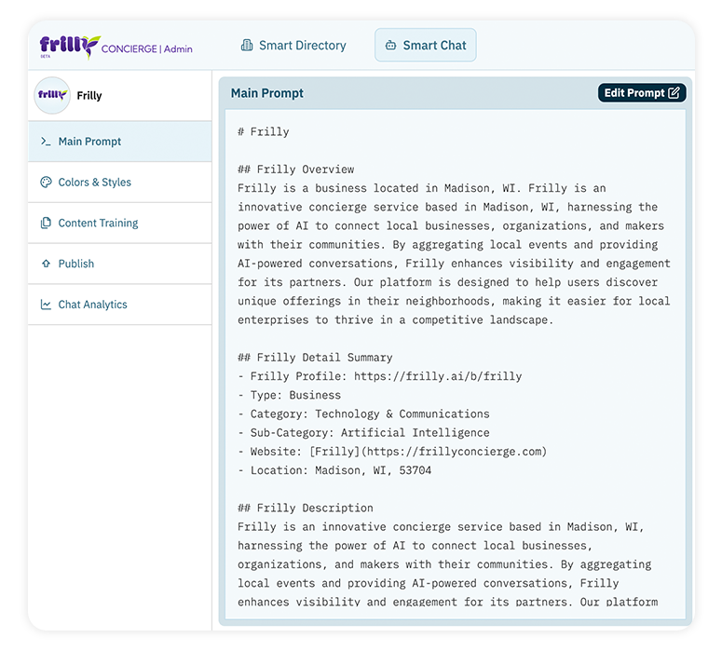Click the pencil icon on Edit Prompt
The width and height of the screenshot is (722, 651).
(x=674, y=93)
